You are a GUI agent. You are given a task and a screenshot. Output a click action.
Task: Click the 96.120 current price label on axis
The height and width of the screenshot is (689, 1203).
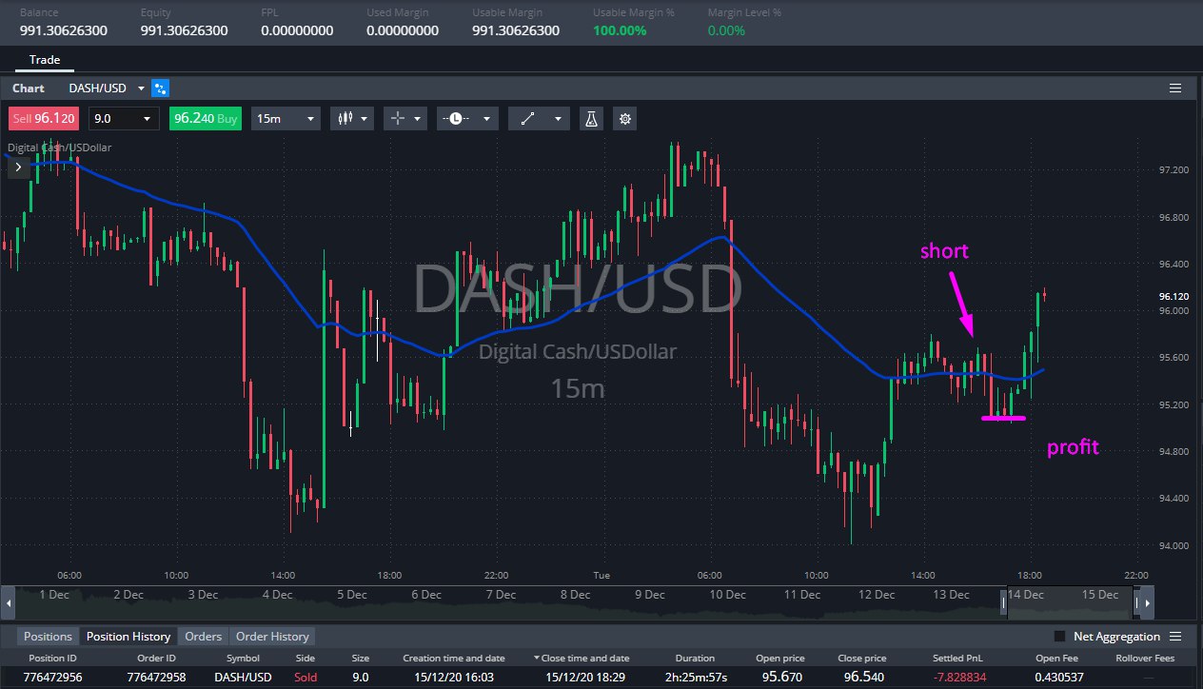[1174, 296]
